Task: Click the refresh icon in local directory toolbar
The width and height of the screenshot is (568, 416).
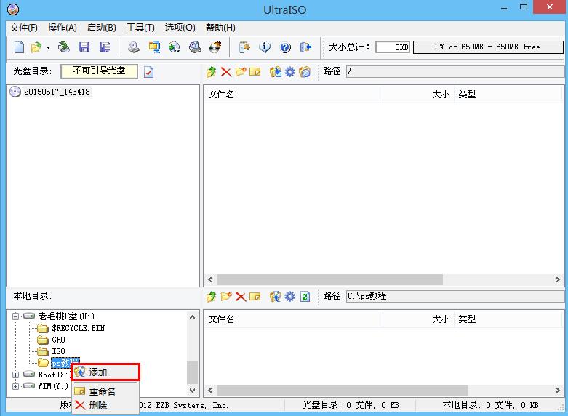Action: click(305, 297)
